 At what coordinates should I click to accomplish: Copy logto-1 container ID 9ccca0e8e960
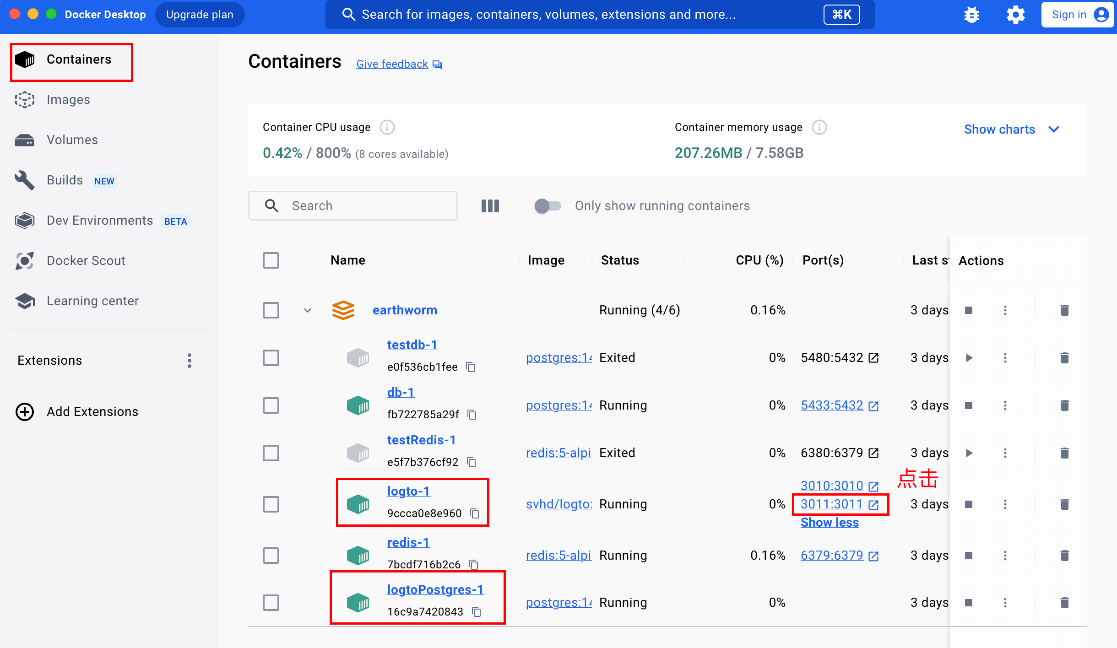click(475, 513)
